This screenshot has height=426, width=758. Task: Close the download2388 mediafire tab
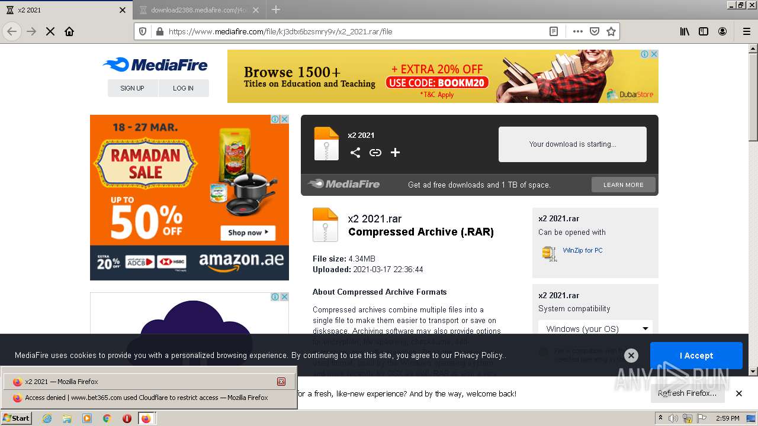(x=256, y=9)
